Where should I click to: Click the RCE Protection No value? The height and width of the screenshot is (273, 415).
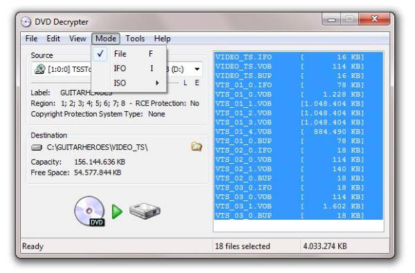point(194,104)
